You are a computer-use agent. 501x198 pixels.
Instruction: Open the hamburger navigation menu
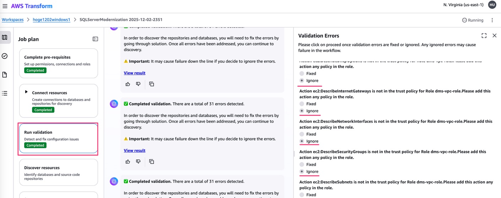(x=5, y=6)
